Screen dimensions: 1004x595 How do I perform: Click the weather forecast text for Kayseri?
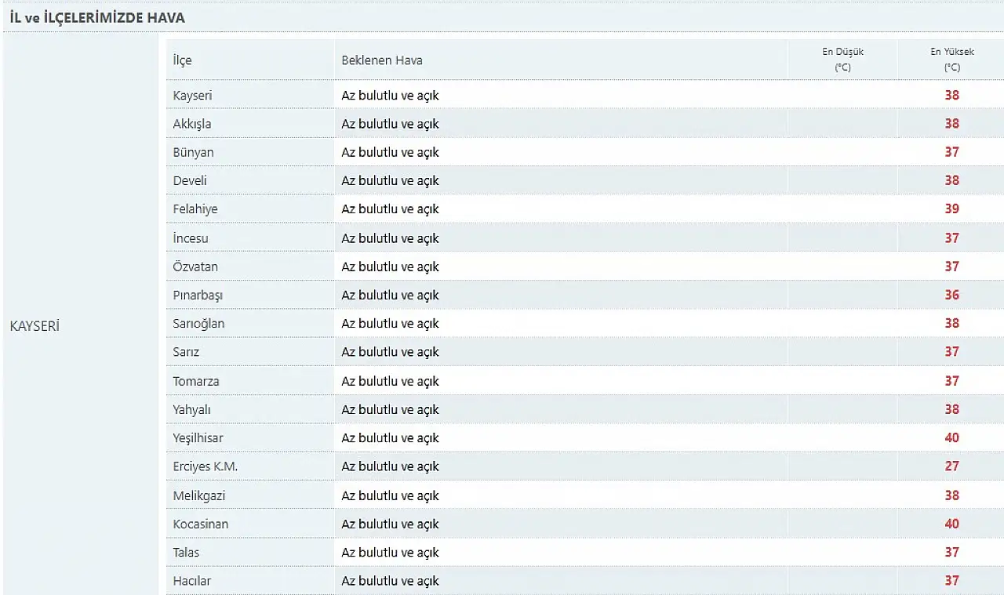390,95
